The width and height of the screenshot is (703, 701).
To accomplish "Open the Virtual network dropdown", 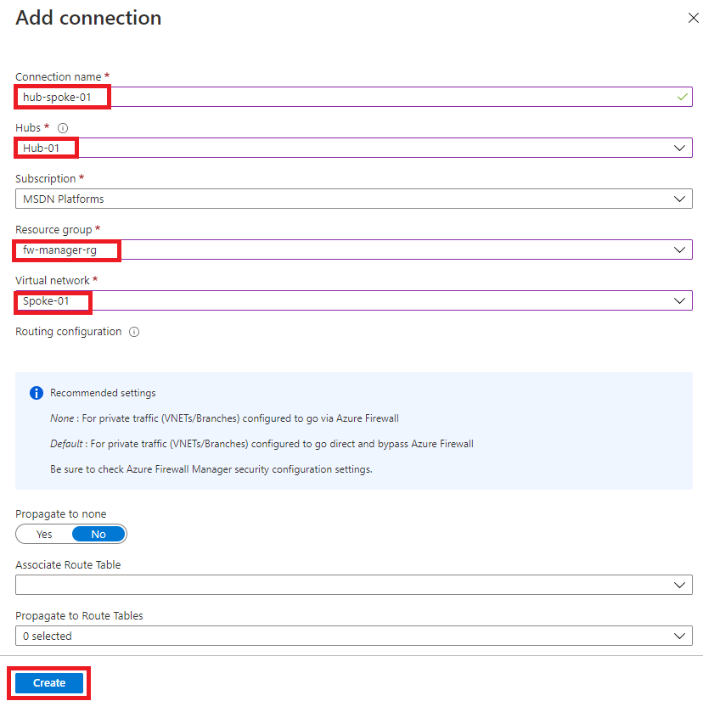I will pos(679,300).
